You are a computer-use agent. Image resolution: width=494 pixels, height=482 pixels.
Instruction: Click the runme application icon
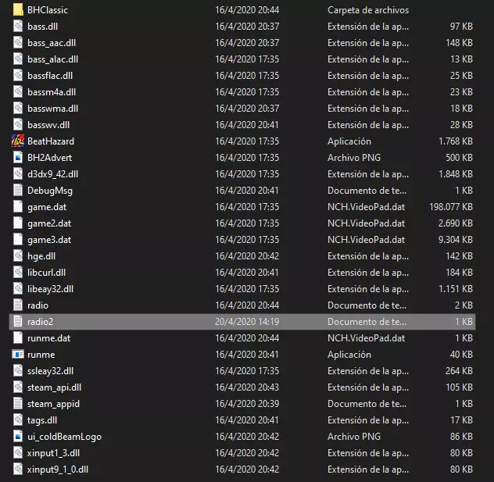(x=18, y=355)
